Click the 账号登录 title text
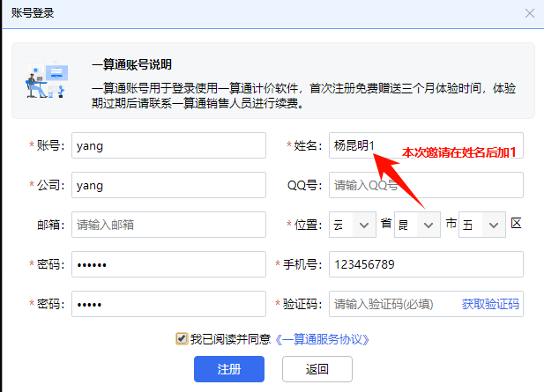 [33, 13]
